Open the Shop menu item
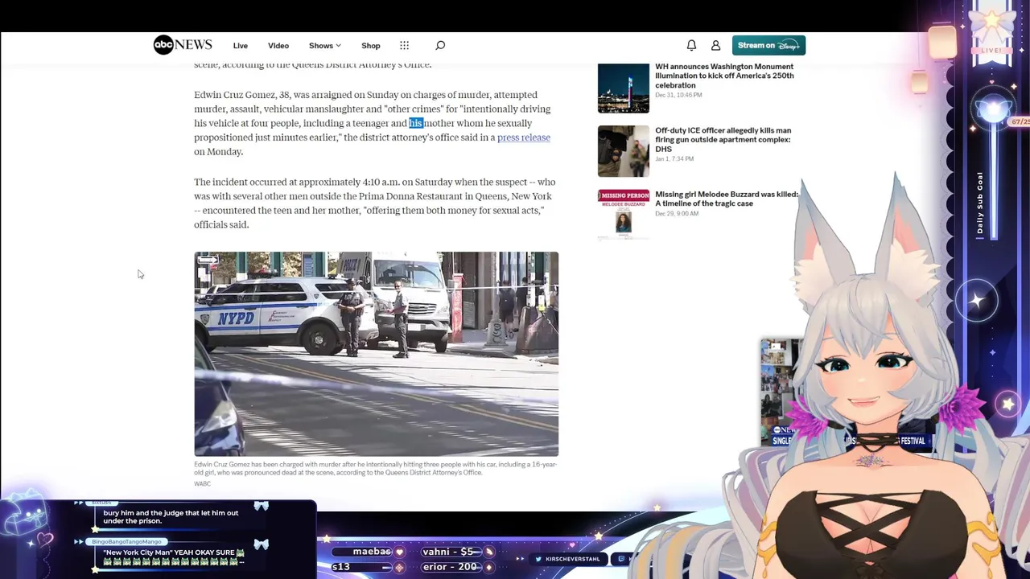Screen dimensions: 1030x579 coord(371,46)
